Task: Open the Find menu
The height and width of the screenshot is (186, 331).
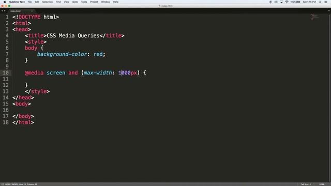Action: click(x=58, y=2)
